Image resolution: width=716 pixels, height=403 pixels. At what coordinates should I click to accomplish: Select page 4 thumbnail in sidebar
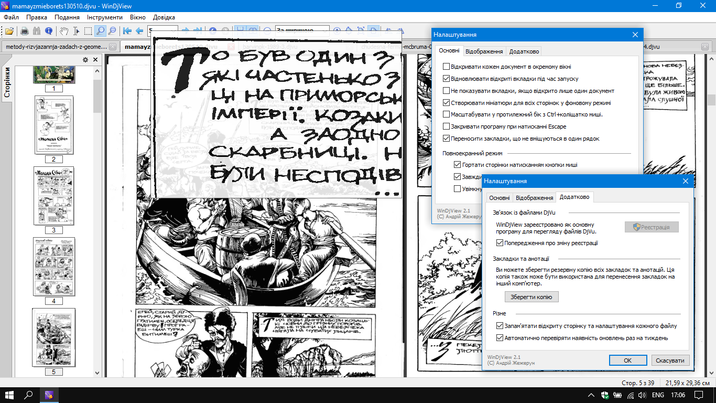tap(53, 267)
